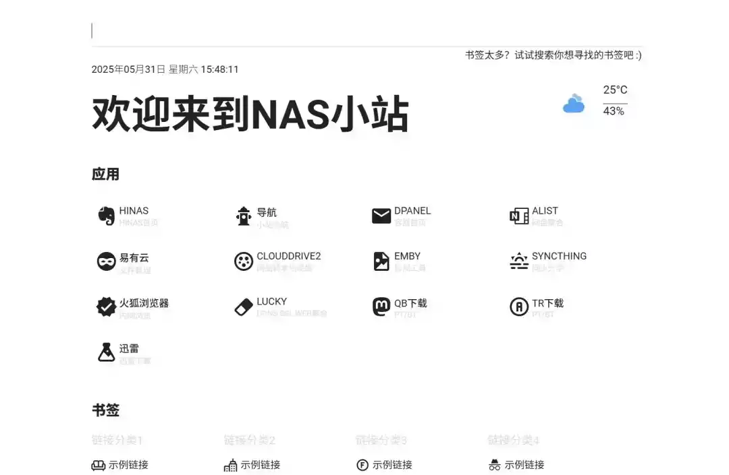This screenshot has width=729, height=475.
Task: Open 示例链接 under 链接分类1
Action: (128, 465)
